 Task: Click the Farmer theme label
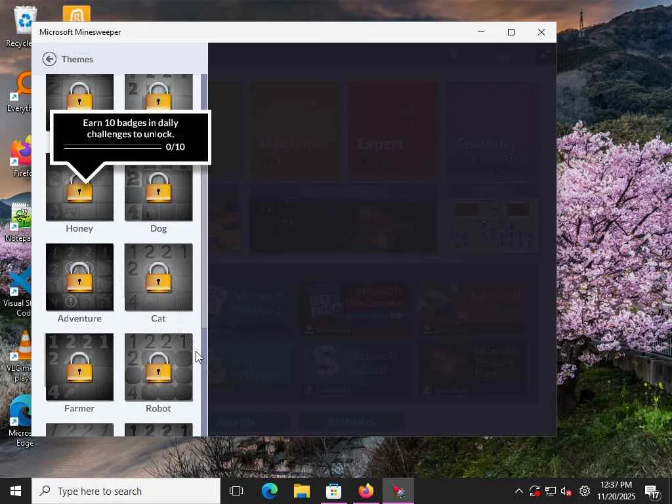click(x=79, y=408)
